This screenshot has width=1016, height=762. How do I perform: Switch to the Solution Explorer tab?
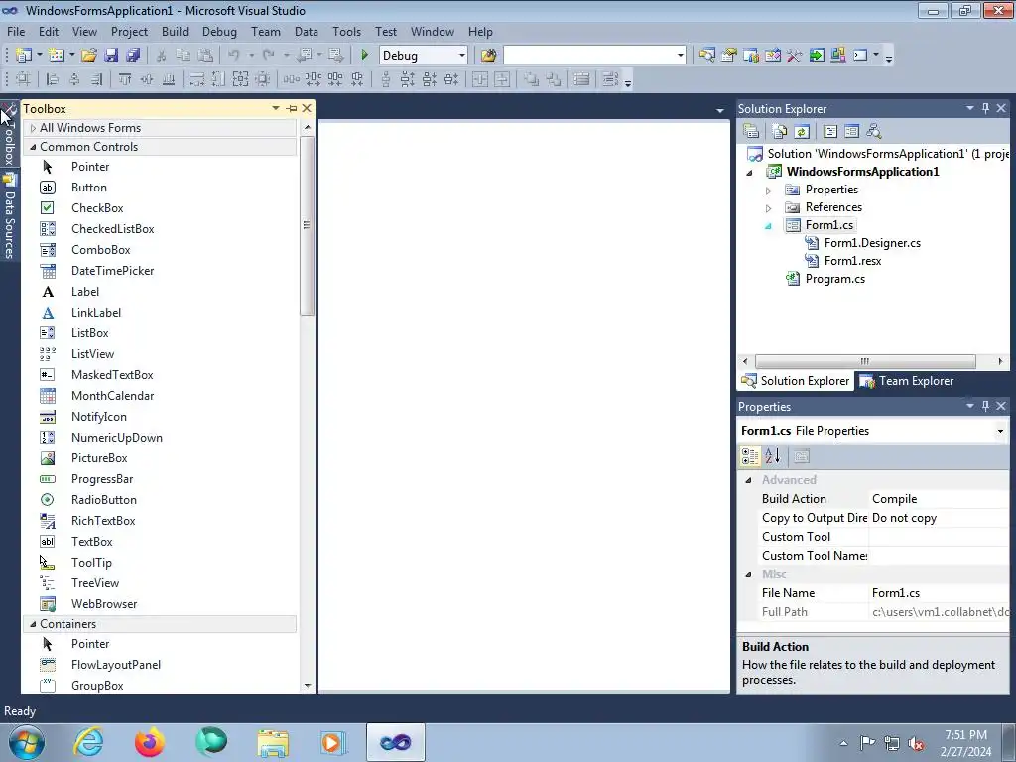pos(796,381)
